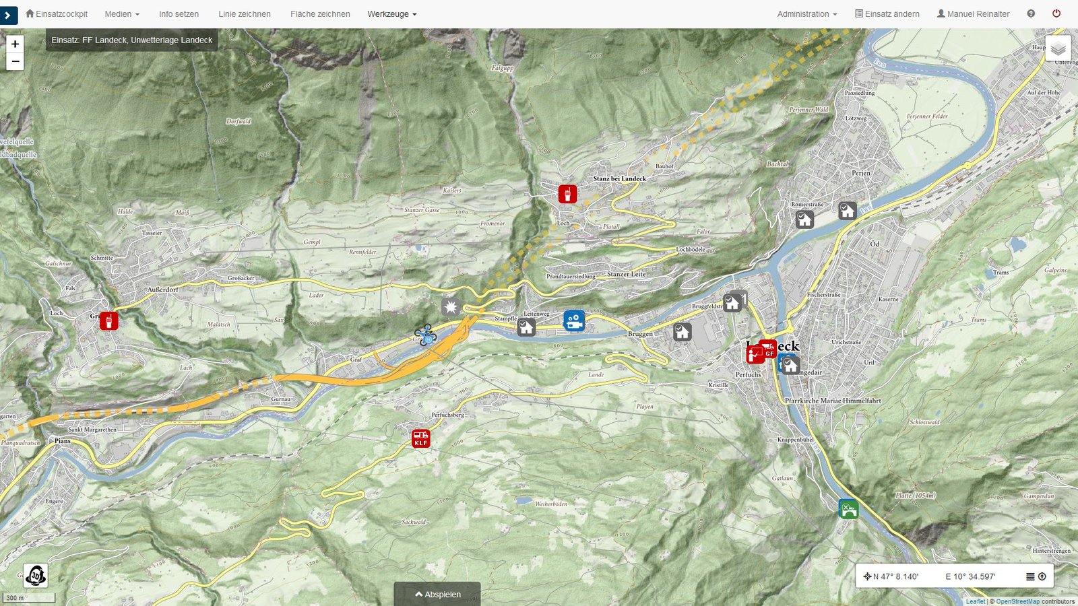Open the Werkzeuge dropdown menu
This screenshot has height=606, width=1078.
[392, 13]
